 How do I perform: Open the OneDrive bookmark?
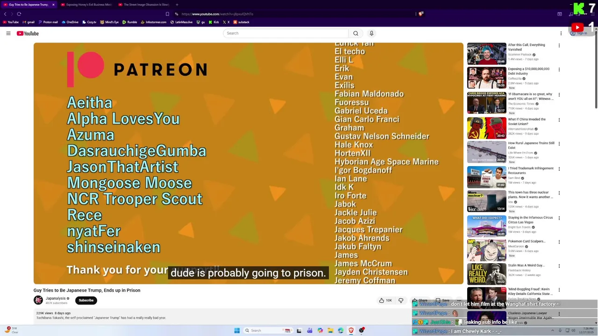pos(70,22)
